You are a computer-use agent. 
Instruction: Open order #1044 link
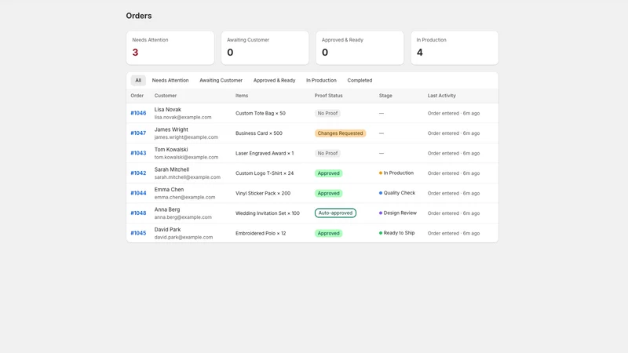tap(138, 193)
